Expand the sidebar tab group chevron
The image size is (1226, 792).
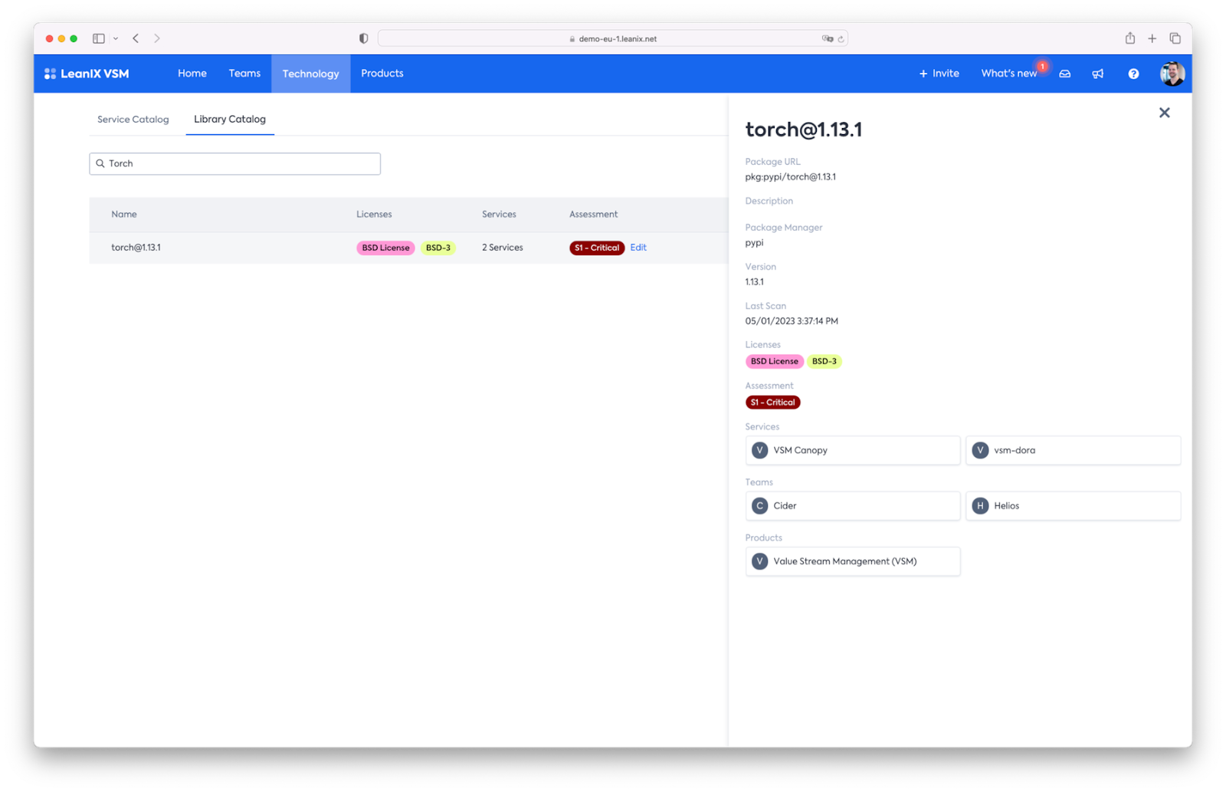pyautogui.click(x=116, y=38)
